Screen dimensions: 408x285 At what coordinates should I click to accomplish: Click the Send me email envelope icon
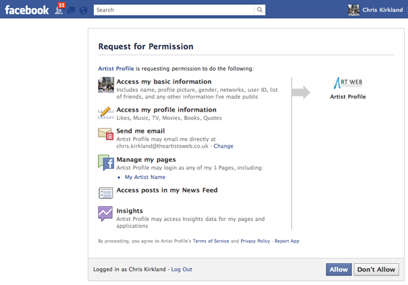105,134
